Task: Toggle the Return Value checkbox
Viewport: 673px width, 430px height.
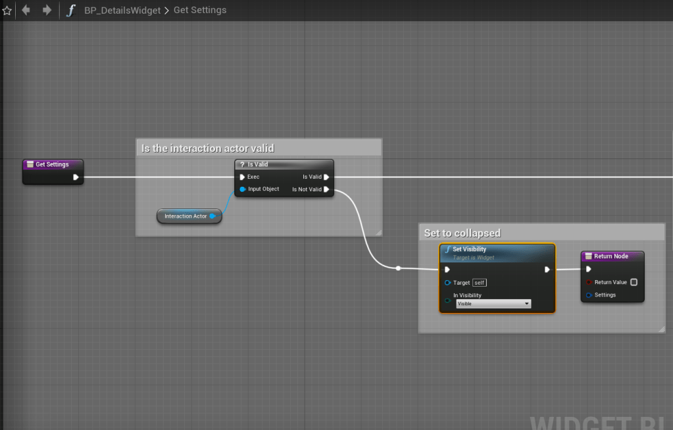Action: coord(634,282)
